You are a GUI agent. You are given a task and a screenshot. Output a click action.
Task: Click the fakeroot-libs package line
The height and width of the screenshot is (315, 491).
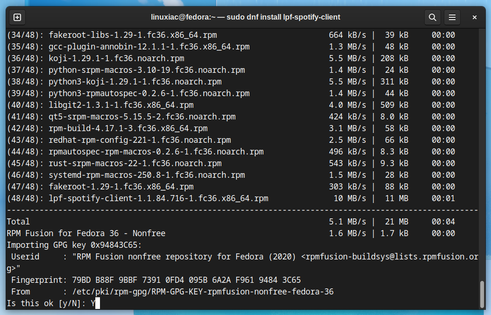[231, 35]
